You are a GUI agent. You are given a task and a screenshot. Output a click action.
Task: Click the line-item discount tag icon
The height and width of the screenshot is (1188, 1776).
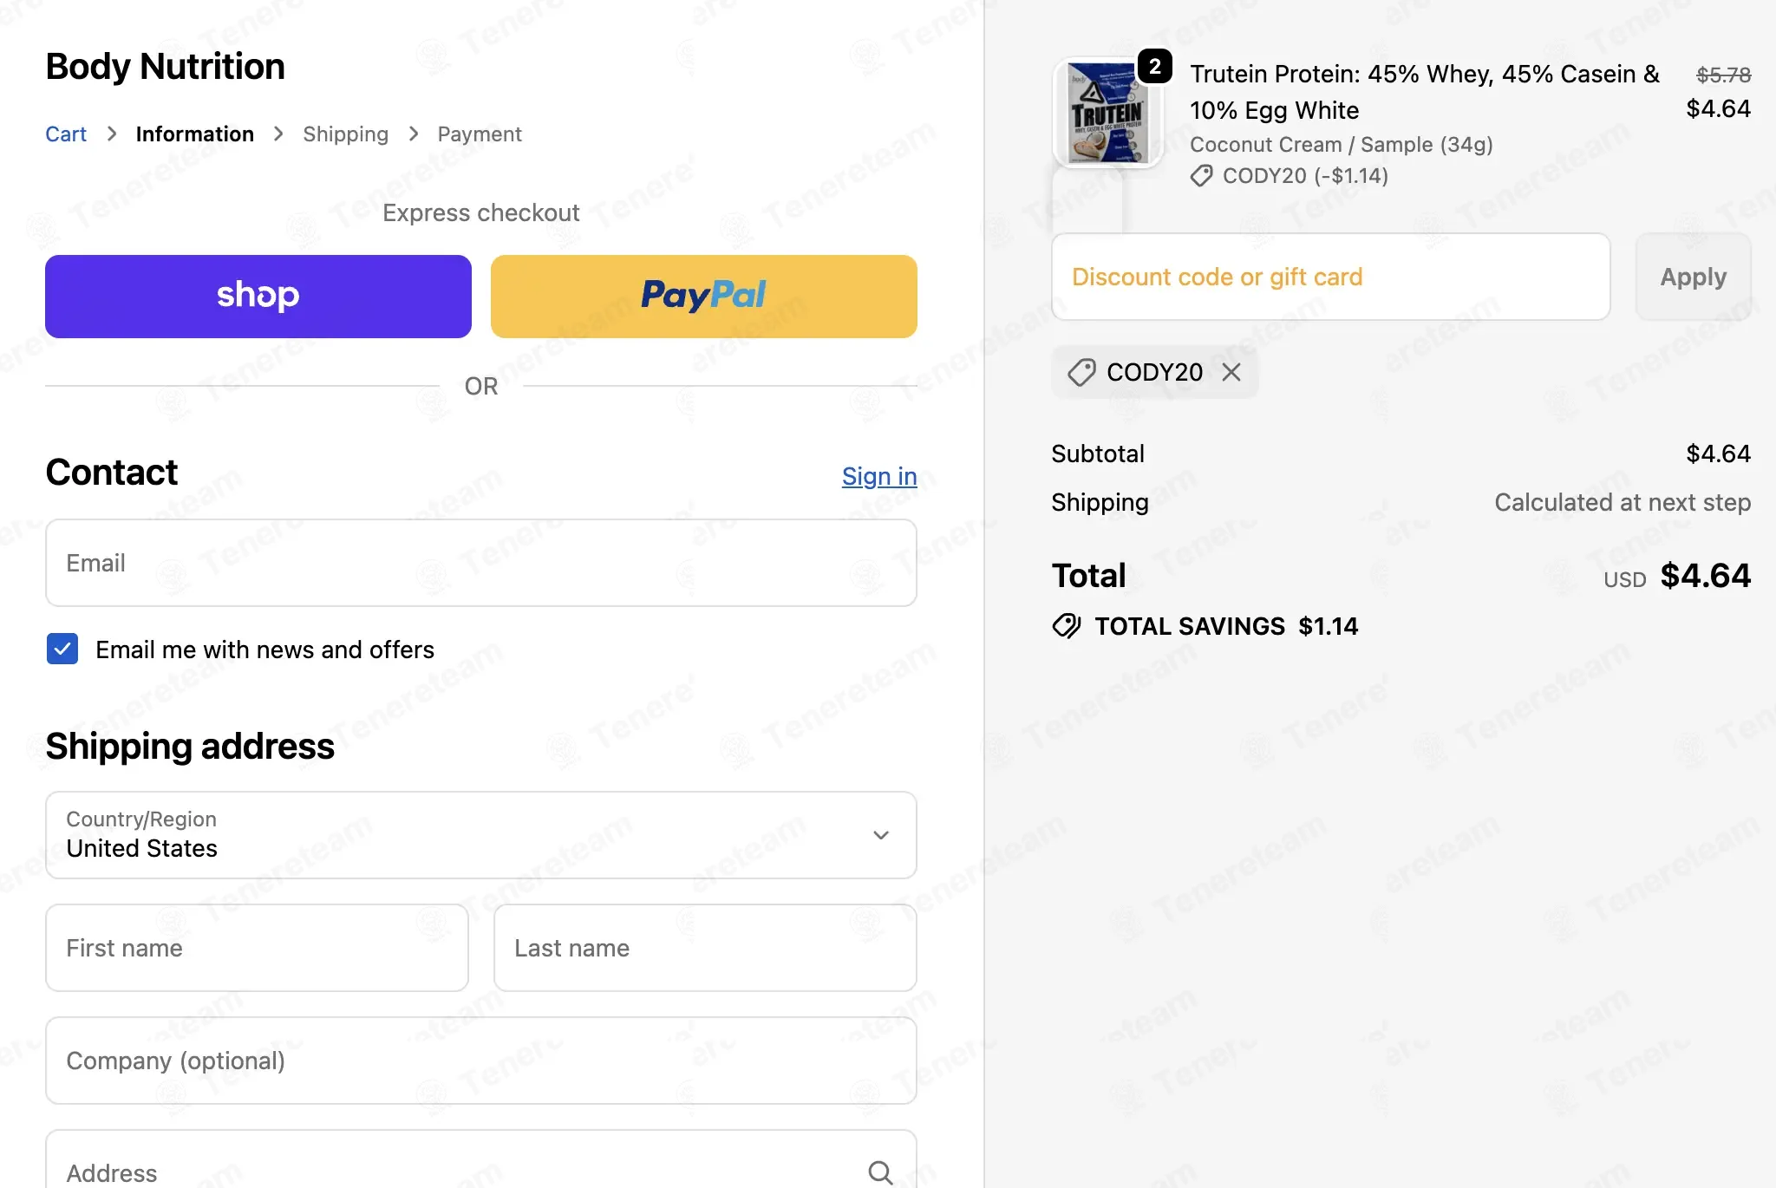pyautogui.click(x=1201, y=176)
